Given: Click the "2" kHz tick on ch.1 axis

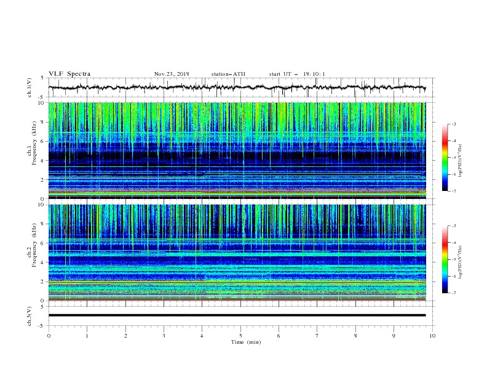Looking at the screenshot, I should click(42, 180).
